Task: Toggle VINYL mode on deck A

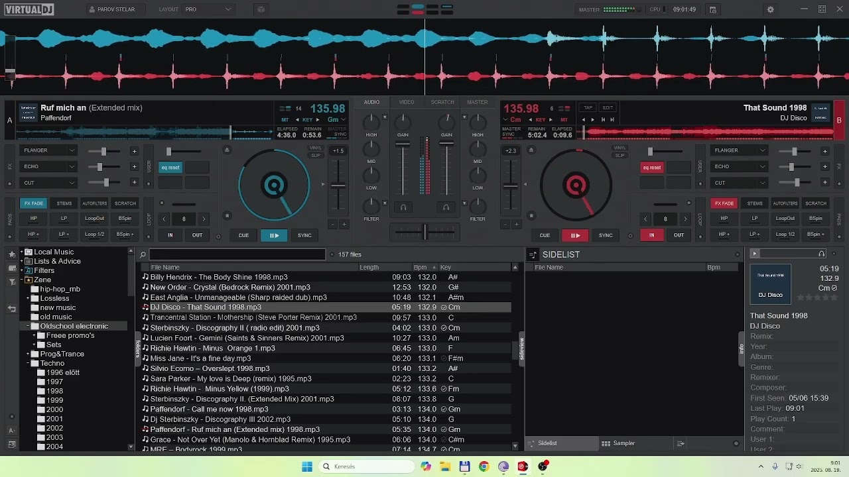Action: point(316,148)
